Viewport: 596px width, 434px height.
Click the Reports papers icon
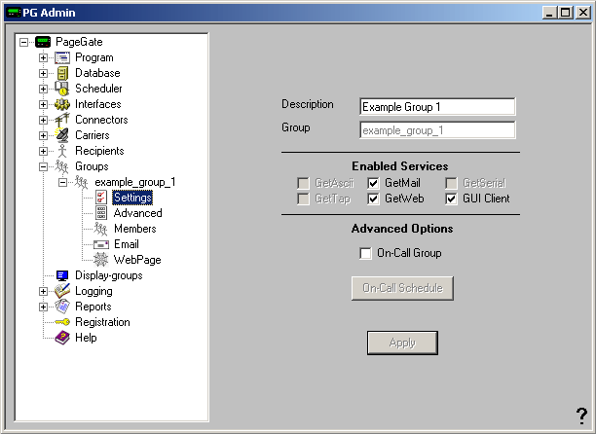tap(62, 307)
